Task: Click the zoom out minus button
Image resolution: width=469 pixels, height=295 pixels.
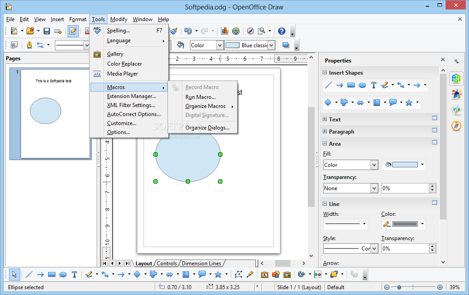Action: (387, 287)
